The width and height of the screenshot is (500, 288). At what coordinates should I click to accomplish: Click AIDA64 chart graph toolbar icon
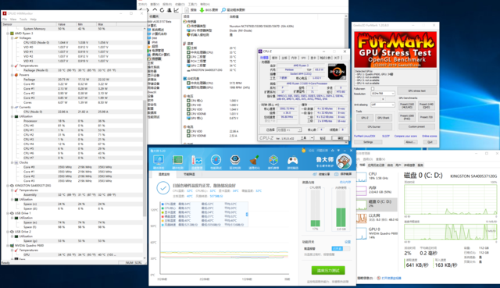point(176,10)
